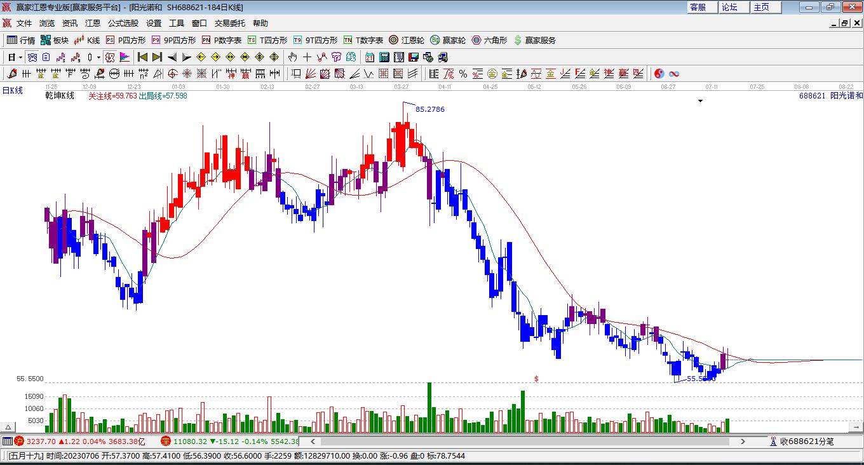Image resolution: width=864 pixels, height=465 pixels.
Task: Jump to last bar with skip-to-end icon
Action: click(157, 57)
